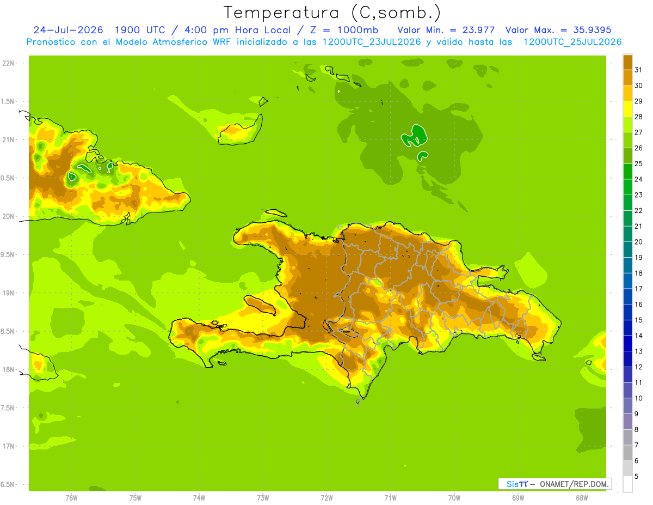
Task: Click the "68W" longitude label
Action: pyautogui.click(x=582, y=497)
